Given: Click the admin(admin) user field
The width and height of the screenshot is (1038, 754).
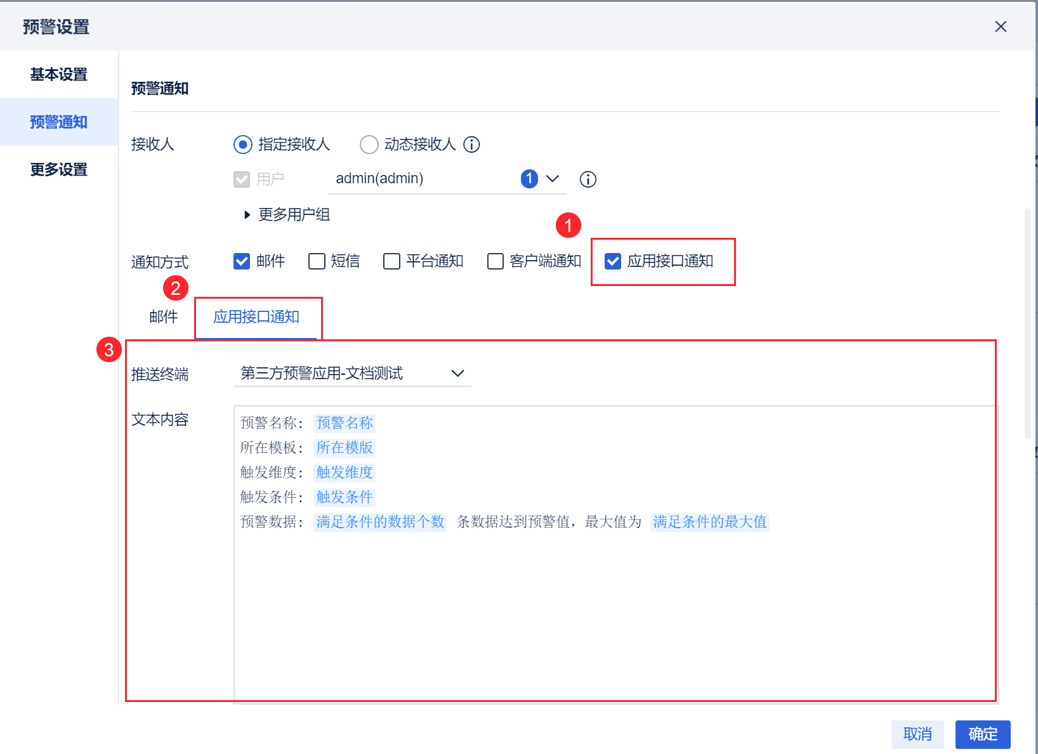Looking at the screenshot, I should coord(447,179).
